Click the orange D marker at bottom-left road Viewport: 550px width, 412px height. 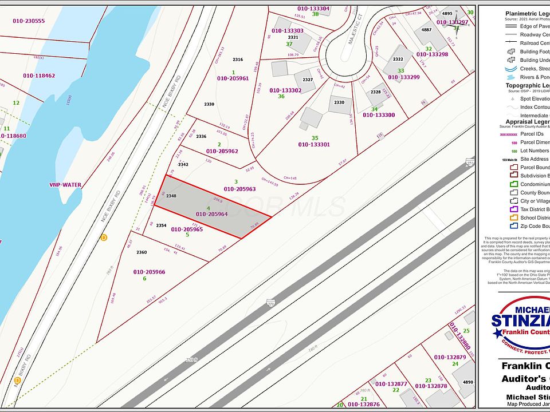17,380
